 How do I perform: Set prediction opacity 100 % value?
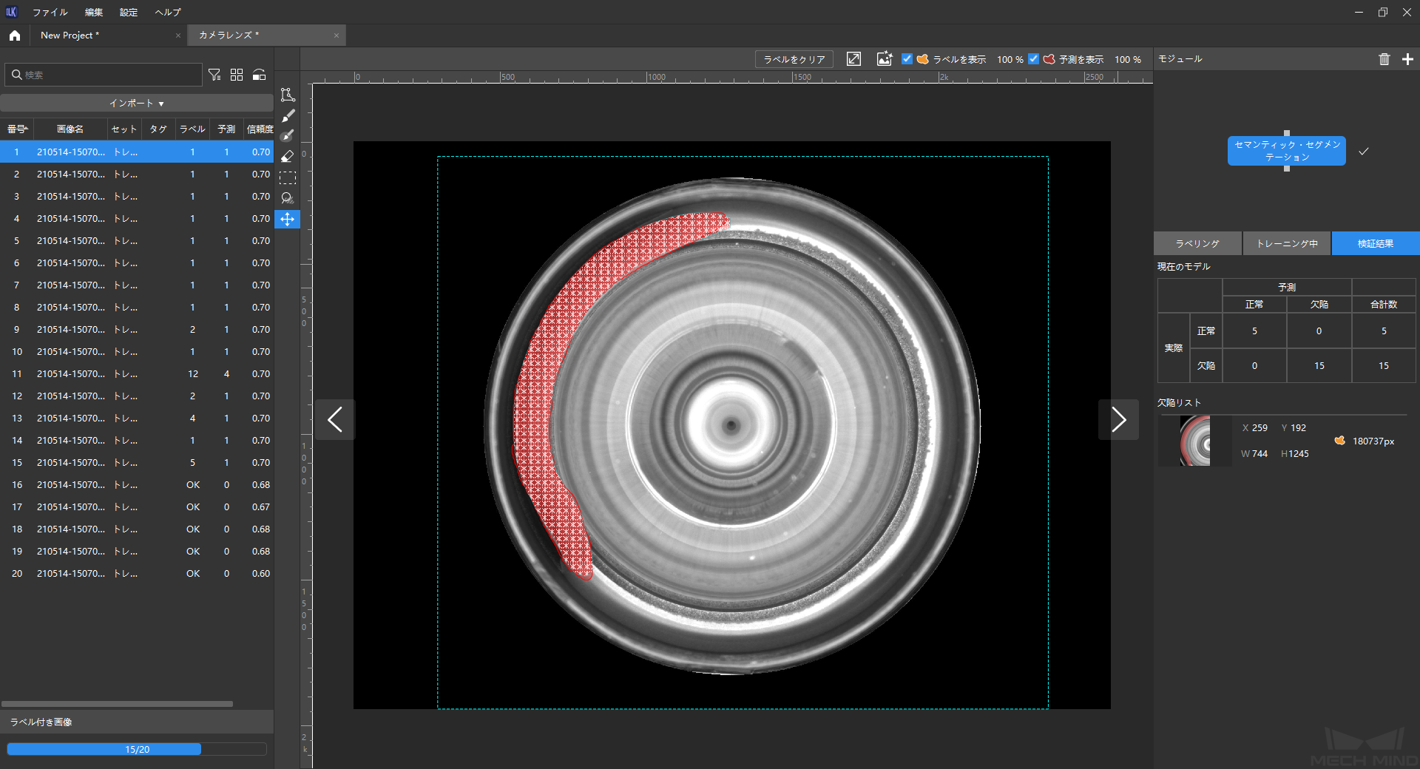(x=1128, y=59)
